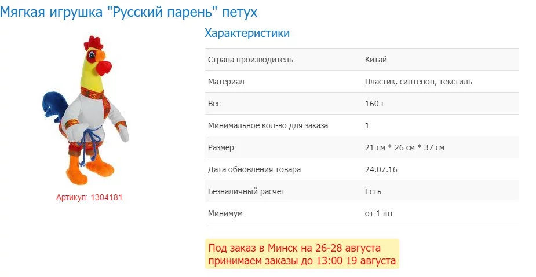This screenshot has width=536, height=277.
Task: Click the yellow Под заказ в Минск notice
Action: pyautogui.click(x=302, y=254)
